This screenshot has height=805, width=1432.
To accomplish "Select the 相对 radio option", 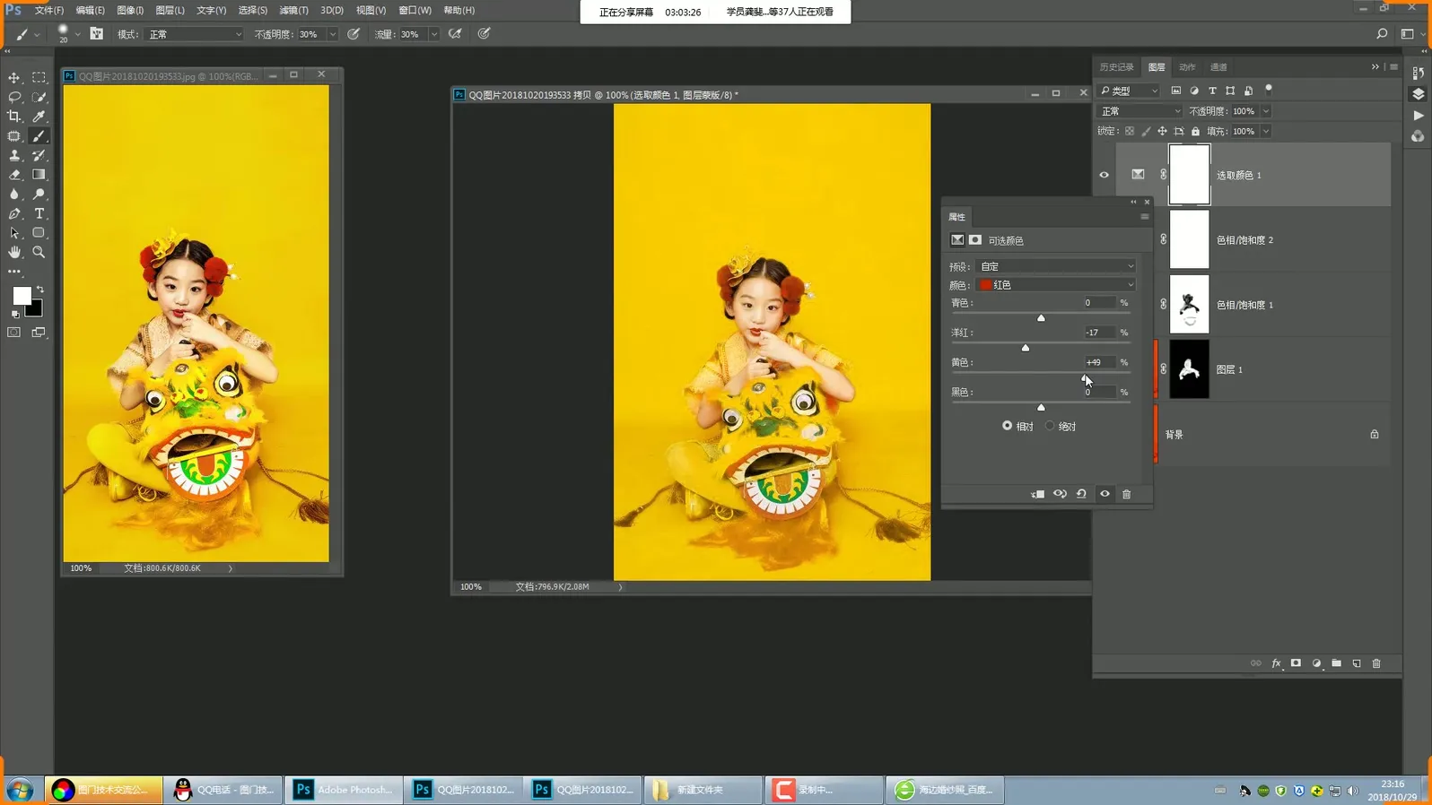I will (1008, 426).
